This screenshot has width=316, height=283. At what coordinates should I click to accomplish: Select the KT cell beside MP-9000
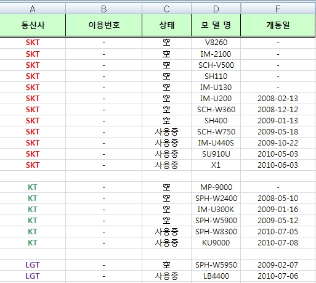click(x=33, y=187)
